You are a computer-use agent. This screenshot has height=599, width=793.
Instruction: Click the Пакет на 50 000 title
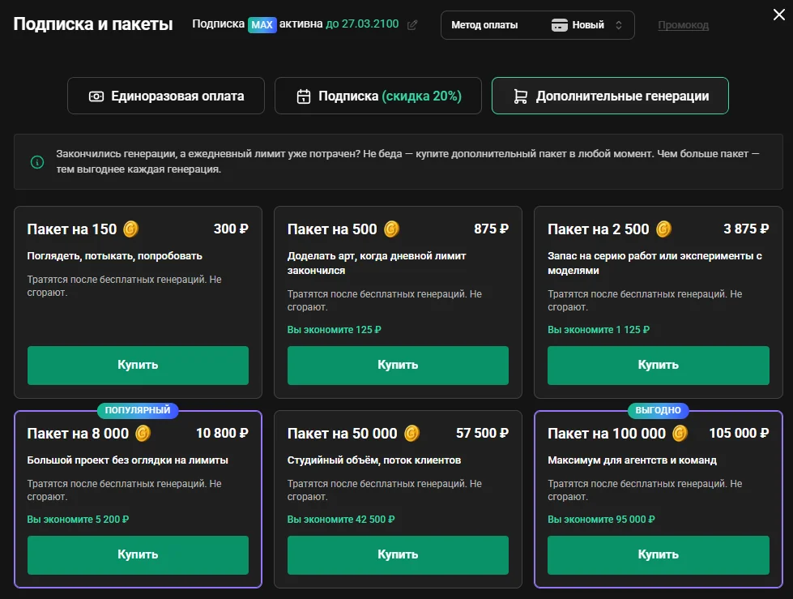click(x=343, y=434)
